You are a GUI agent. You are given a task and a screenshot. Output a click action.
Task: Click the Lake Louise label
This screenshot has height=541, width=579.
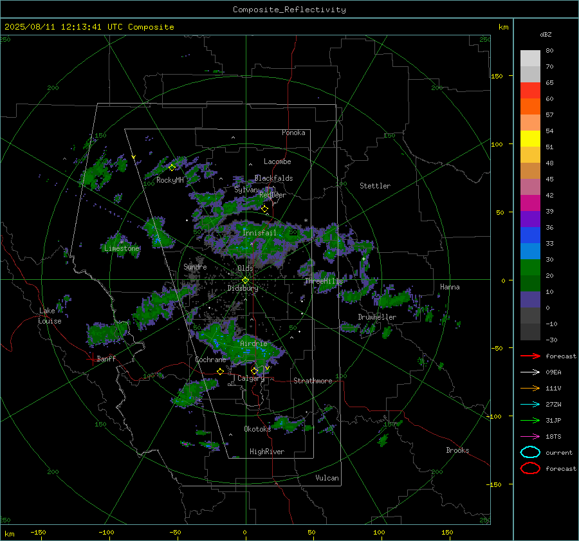point(50,316)
